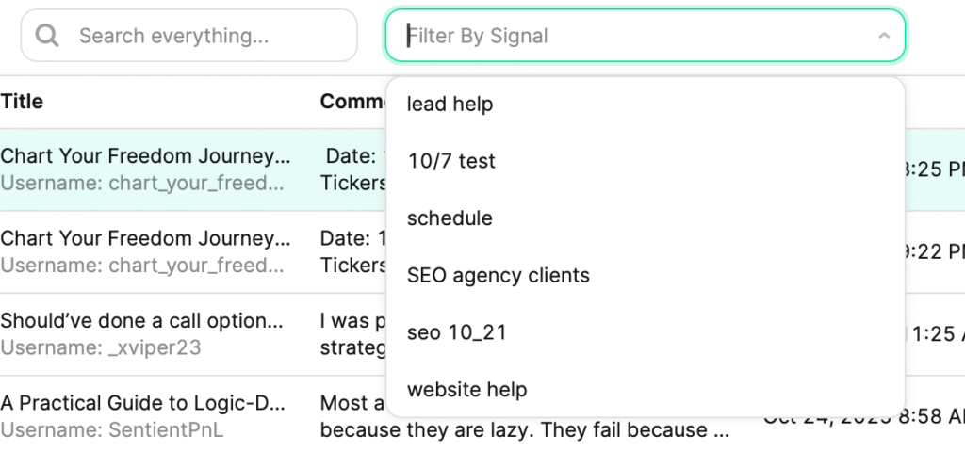Viewport: 965px width, 452px height.
Task: Click the Title column header
Action: coord(22,102)
